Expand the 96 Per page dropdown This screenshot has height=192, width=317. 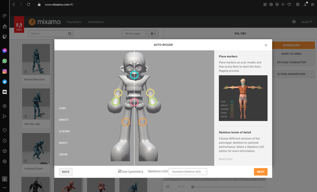point(134,33)
